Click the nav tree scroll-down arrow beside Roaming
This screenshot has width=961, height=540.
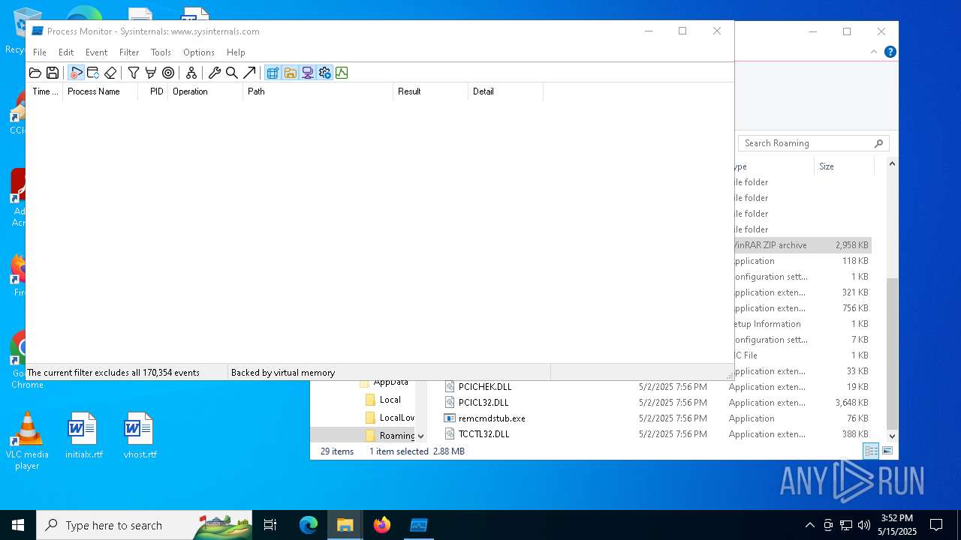(x=420, y=436)
